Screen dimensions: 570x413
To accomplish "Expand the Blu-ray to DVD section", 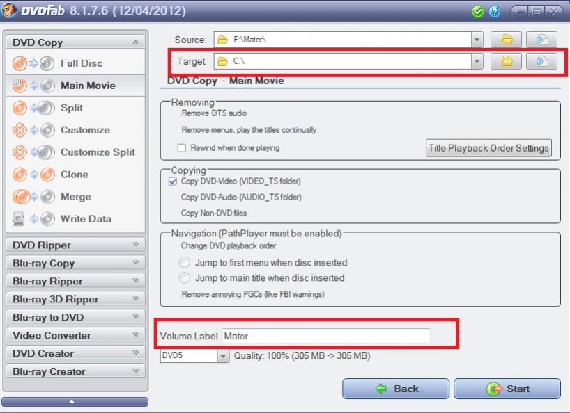I will (x=136, y=316).
